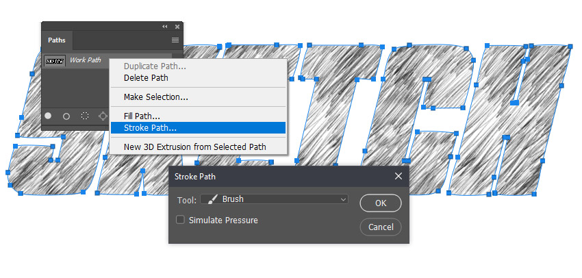The image size is (582, 278).
Task: Click the dropdown arrow in Tool selector
Action: pos(343,200)
